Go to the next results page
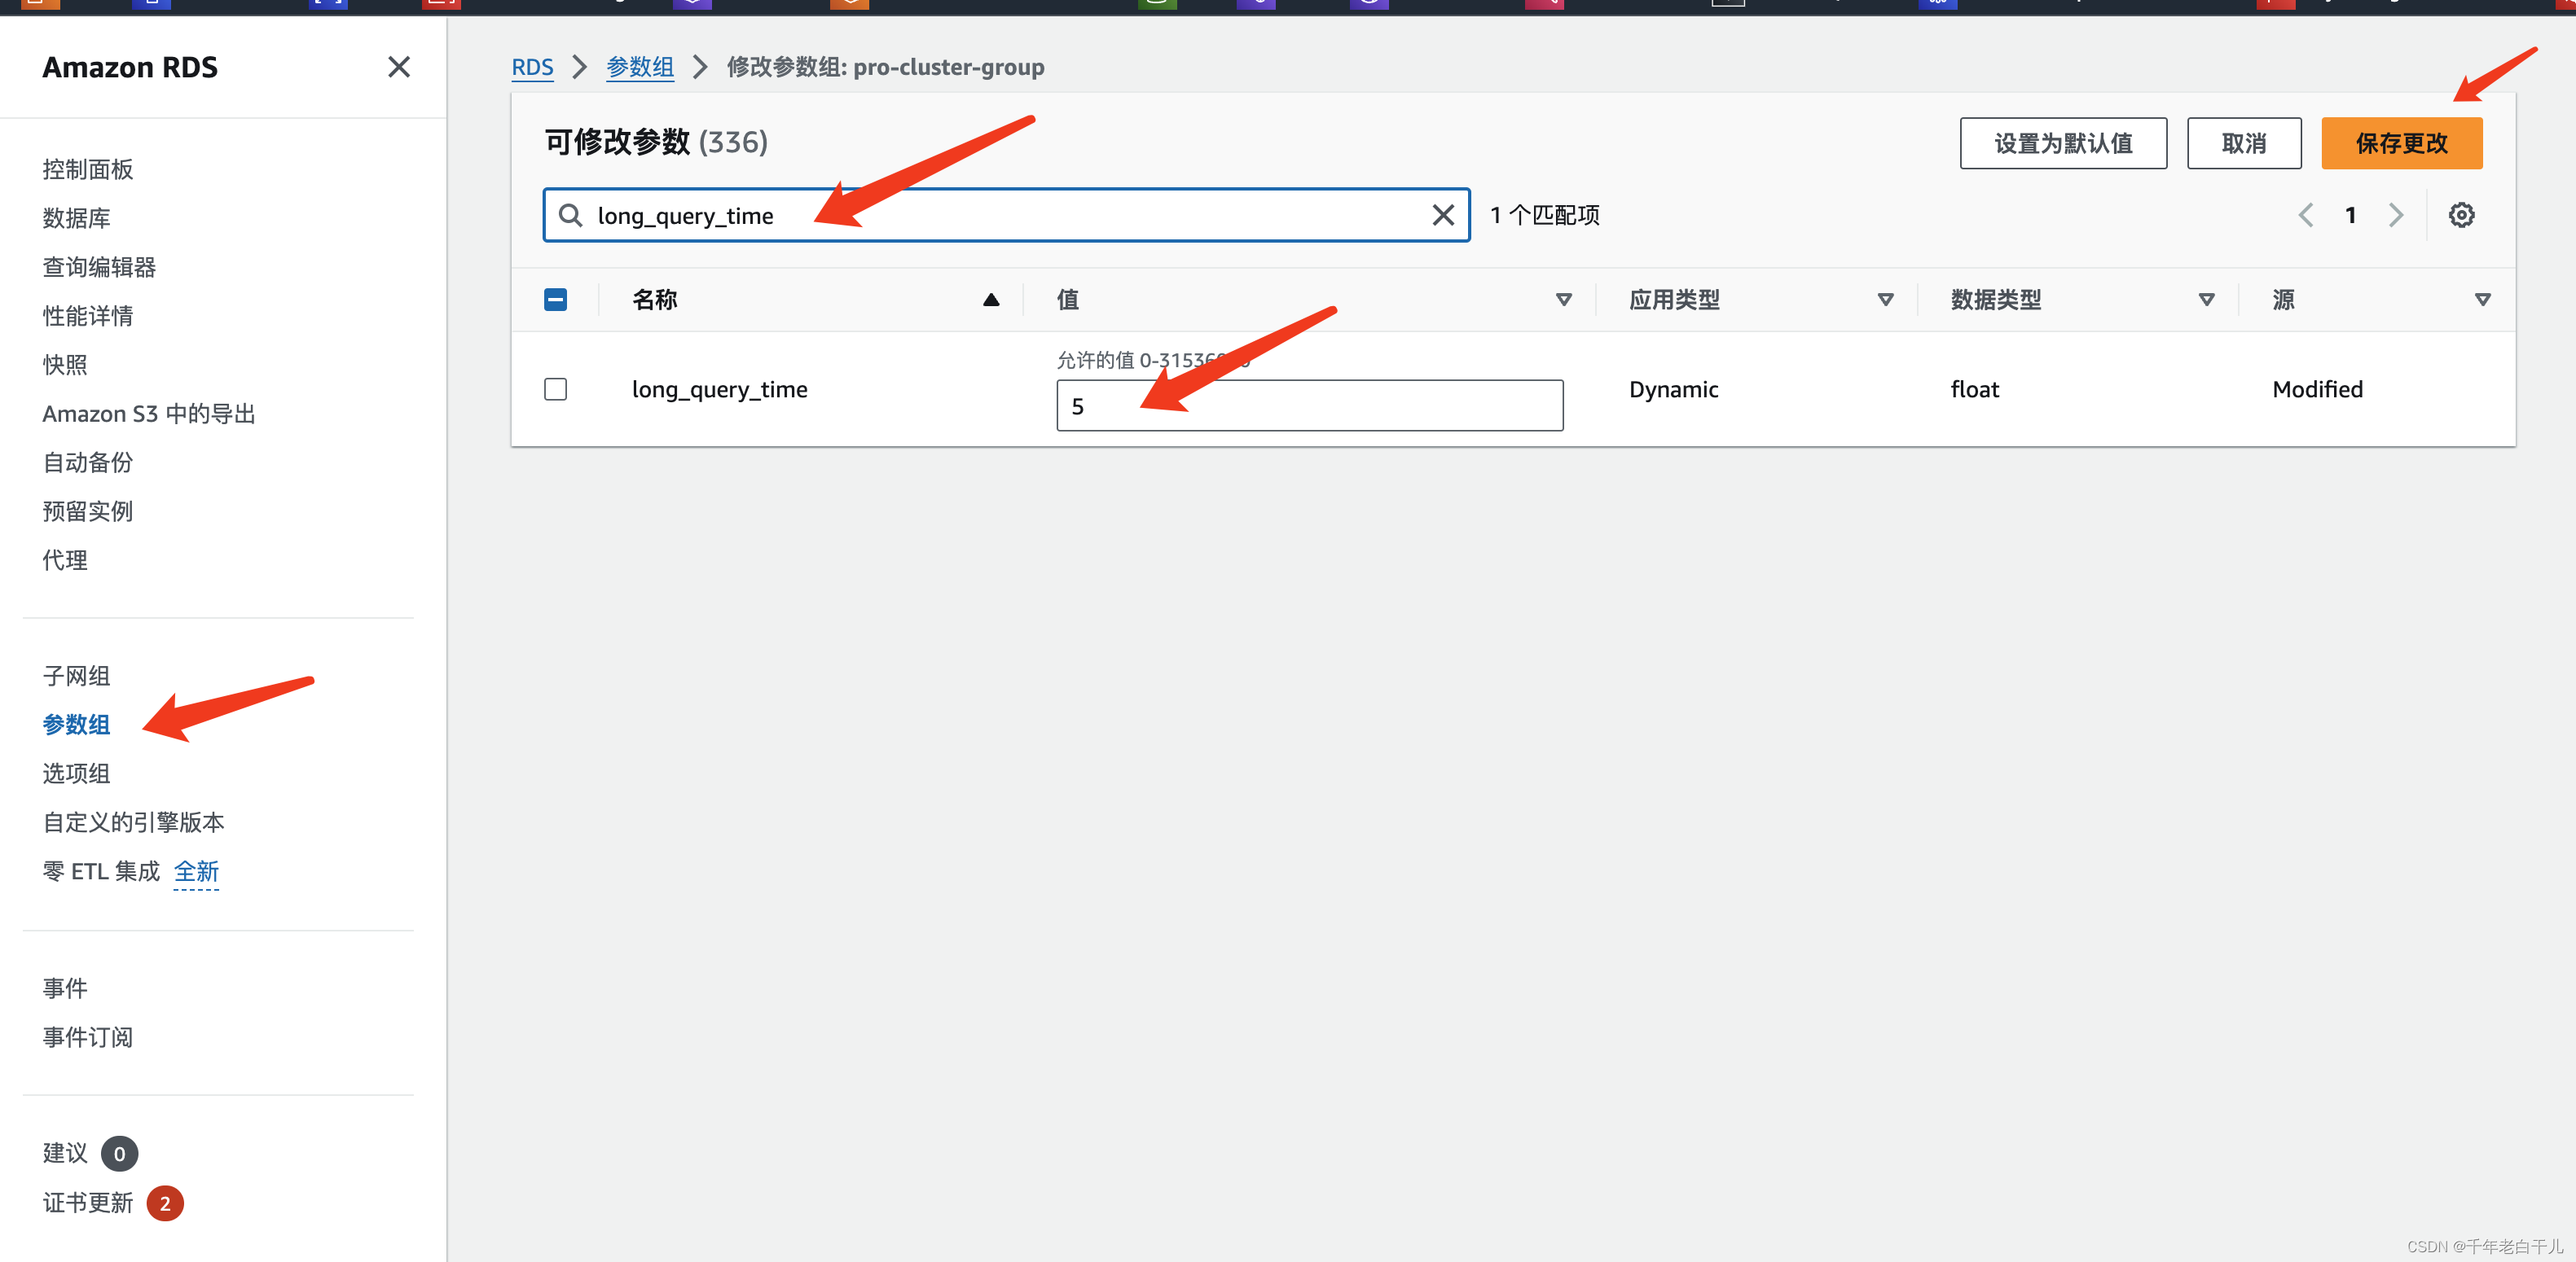Viewport: 2576px width, 1262px height. [2396, 215]
